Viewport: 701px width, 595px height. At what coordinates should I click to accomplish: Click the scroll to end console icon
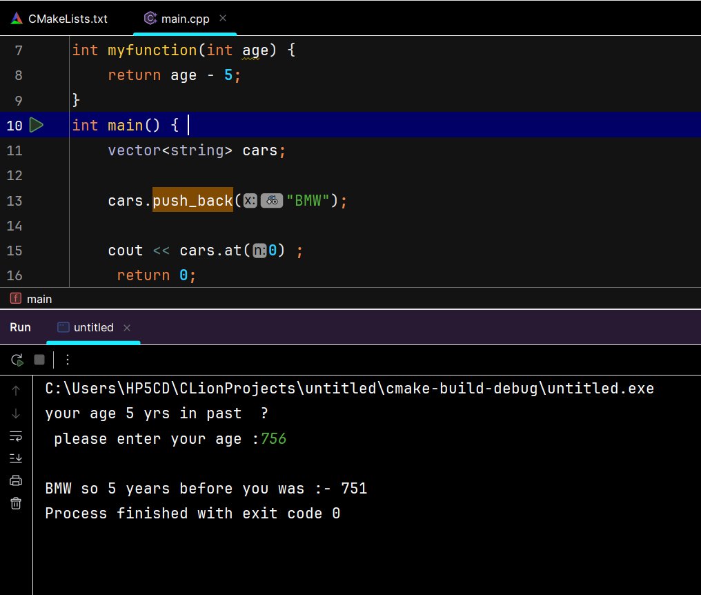[x=15, y=458]
